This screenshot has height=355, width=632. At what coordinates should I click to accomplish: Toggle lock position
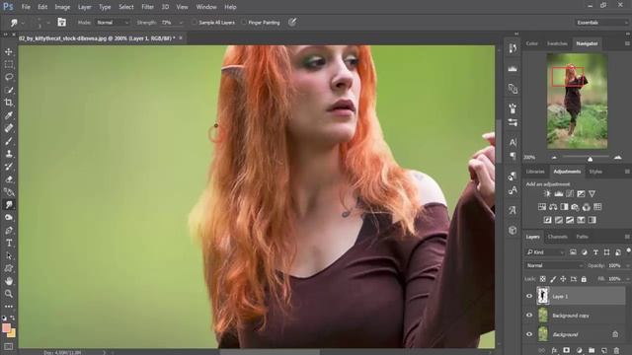(563, 279)
